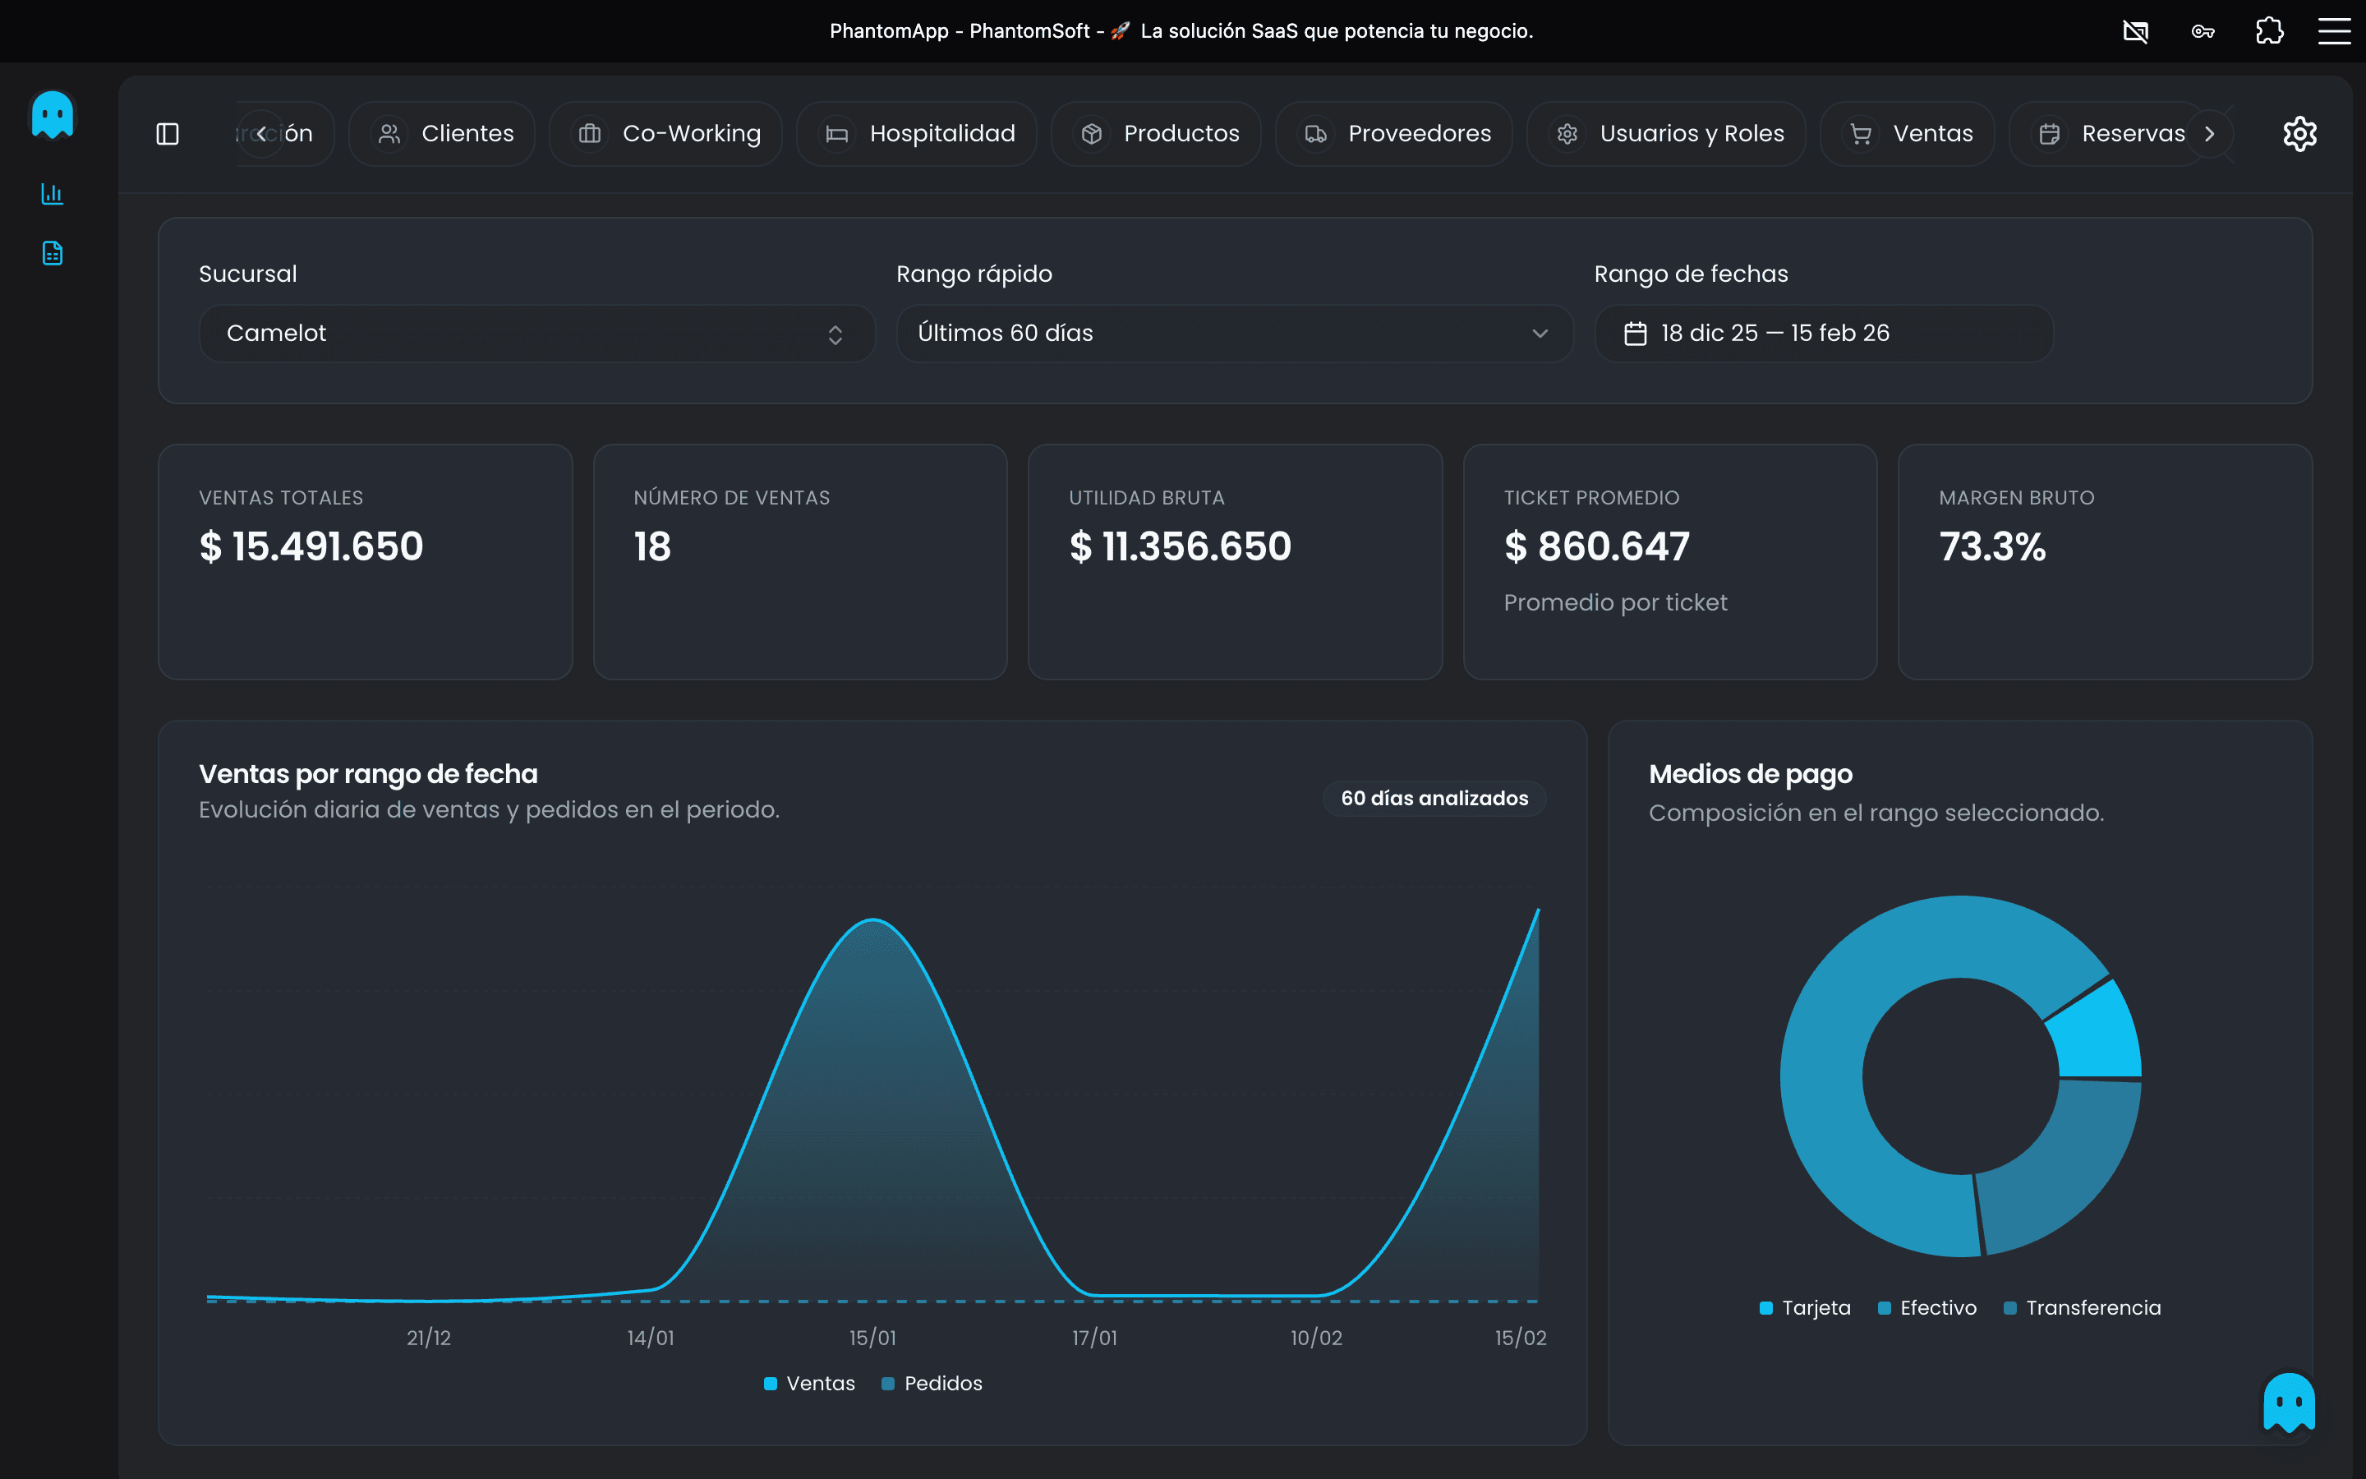Click the key password icon in title bar

pyautogui.click(x=2203, y=31)
